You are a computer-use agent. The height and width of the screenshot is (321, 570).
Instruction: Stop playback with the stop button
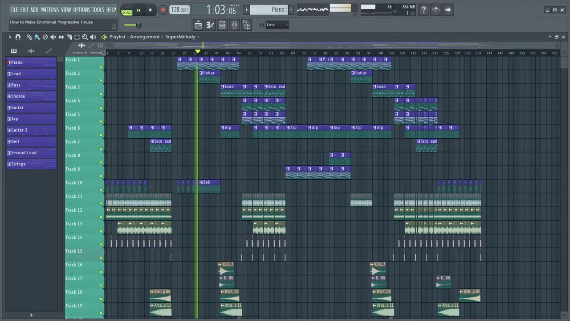coord(150,10)
